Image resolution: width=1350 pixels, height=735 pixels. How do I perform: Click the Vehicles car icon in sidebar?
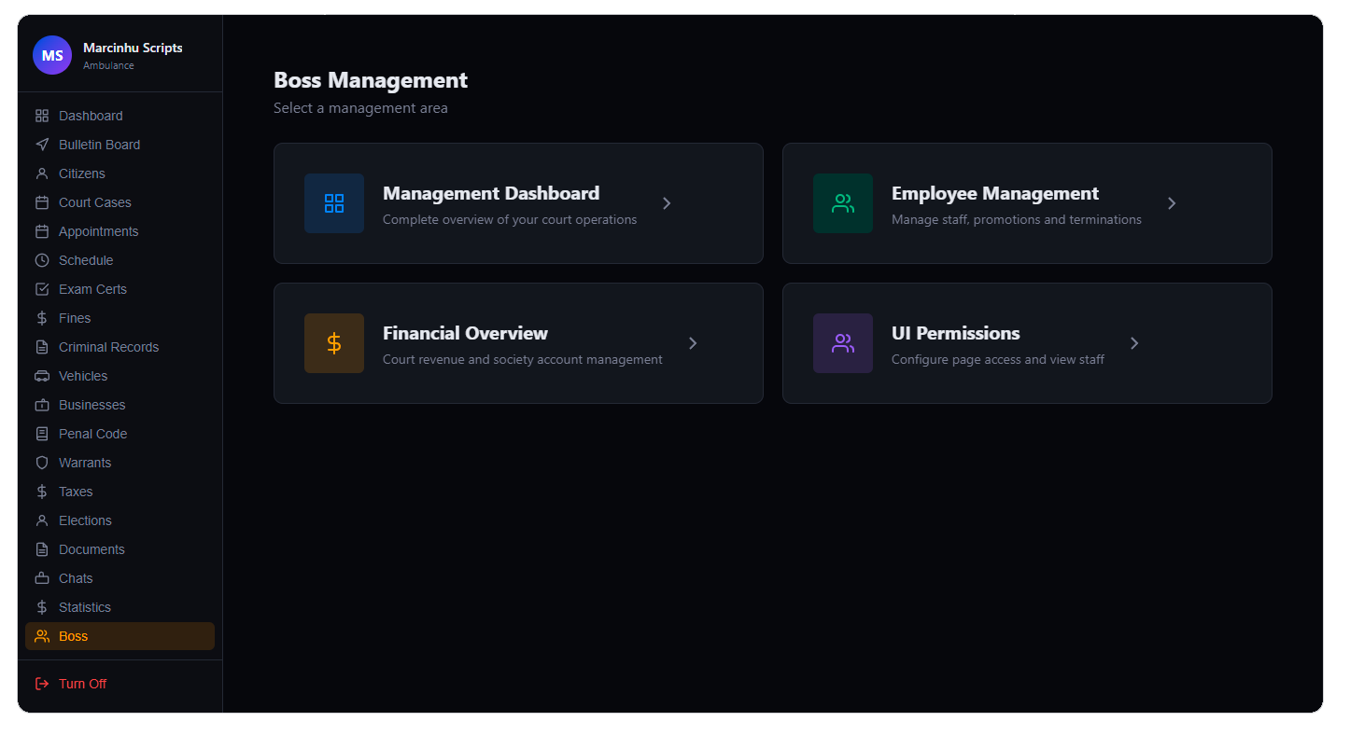tap(42, 376)
